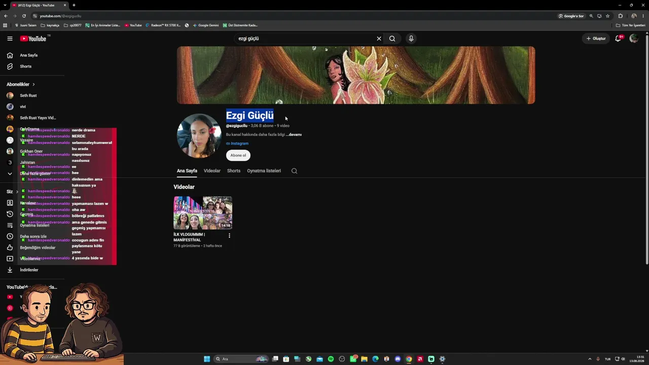Click the browser back arrow
Viewport: 649px width, 365px height.
click(x=6, y=16)
